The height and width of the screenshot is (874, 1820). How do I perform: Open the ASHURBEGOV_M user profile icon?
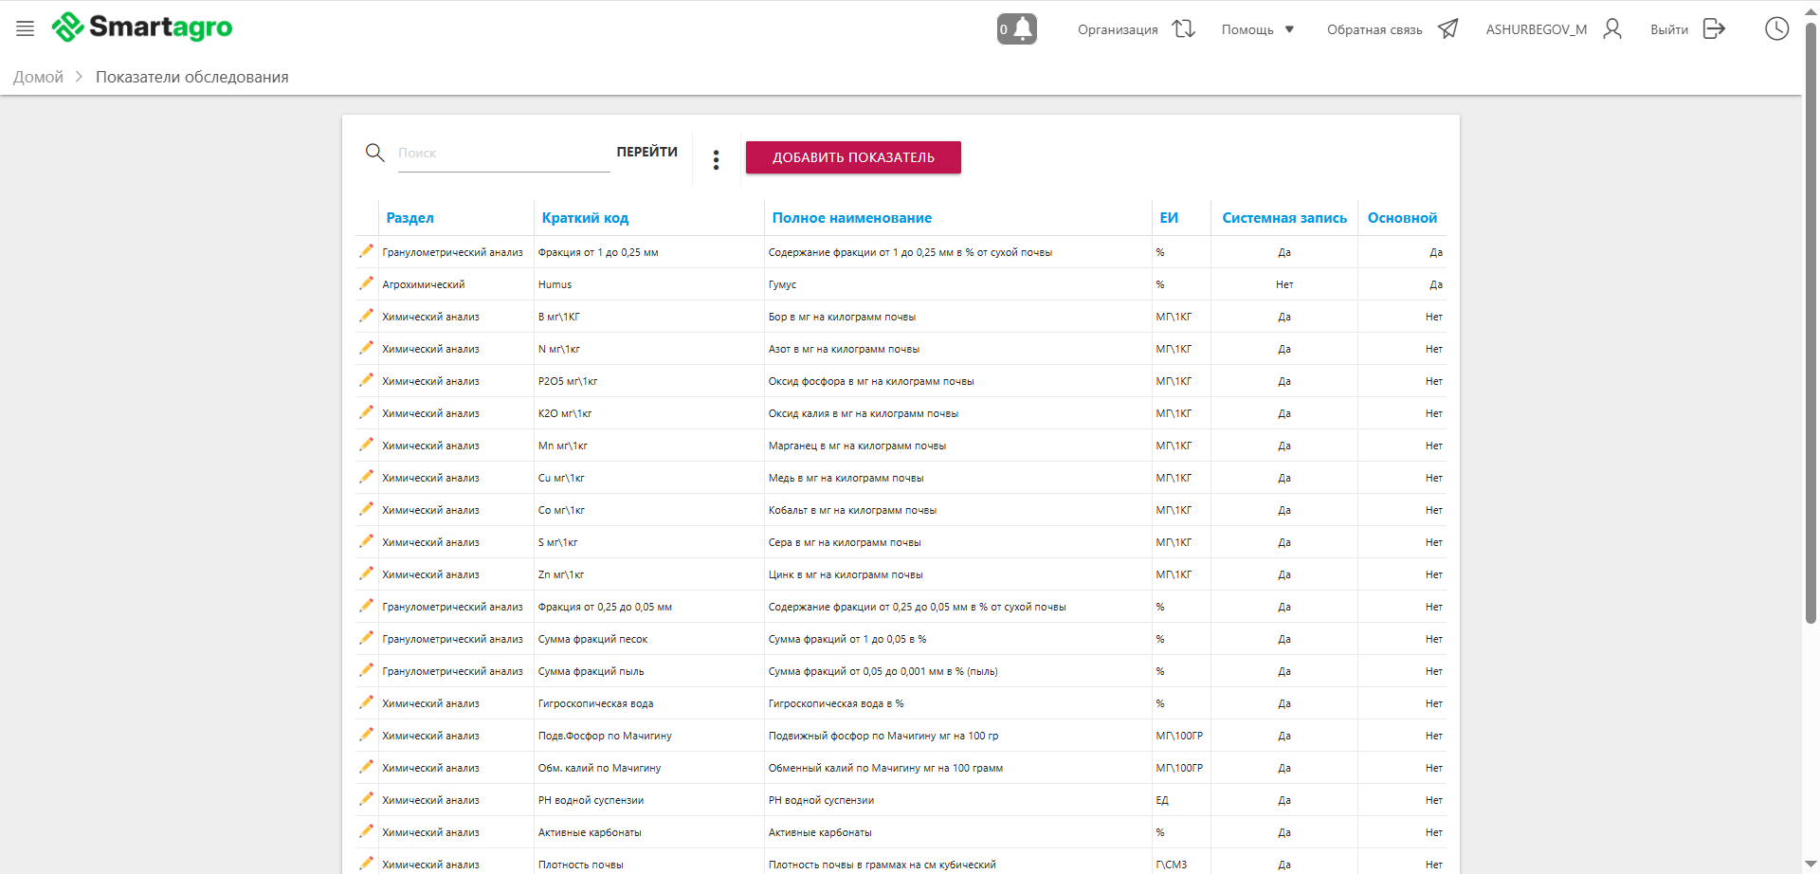[1611, 28]
